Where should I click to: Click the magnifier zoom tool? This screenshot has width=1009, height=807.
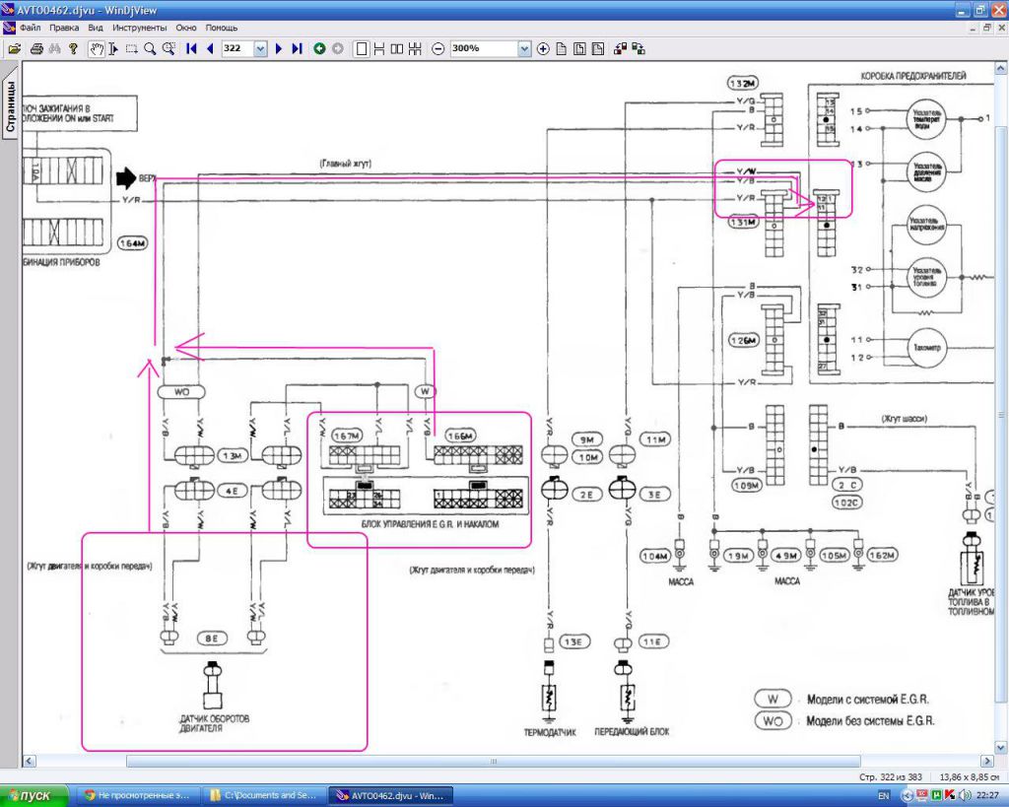point(150,48)
